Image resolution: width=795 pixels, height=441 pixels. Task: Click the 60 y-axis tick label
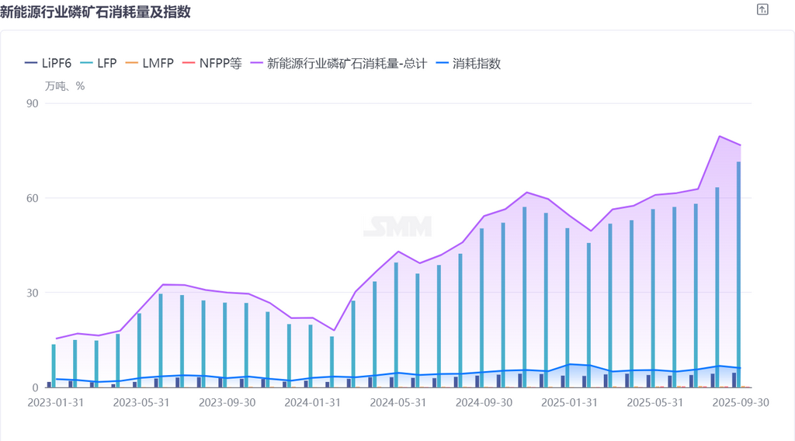pos(33,198)
